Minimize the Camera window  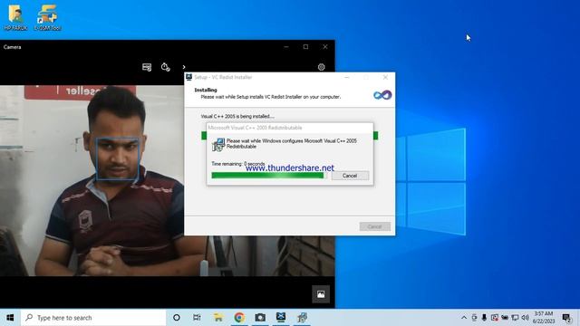point(286,47)
